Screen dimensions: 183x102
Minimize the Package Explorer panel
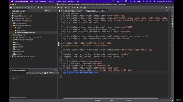coord(53,10)
